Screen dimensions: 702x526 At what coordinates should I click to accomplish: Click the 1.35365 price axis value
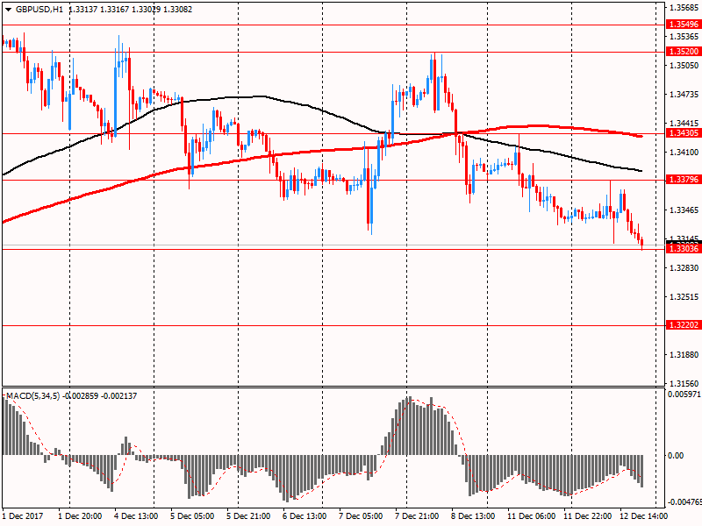click(x=684, y=36)
